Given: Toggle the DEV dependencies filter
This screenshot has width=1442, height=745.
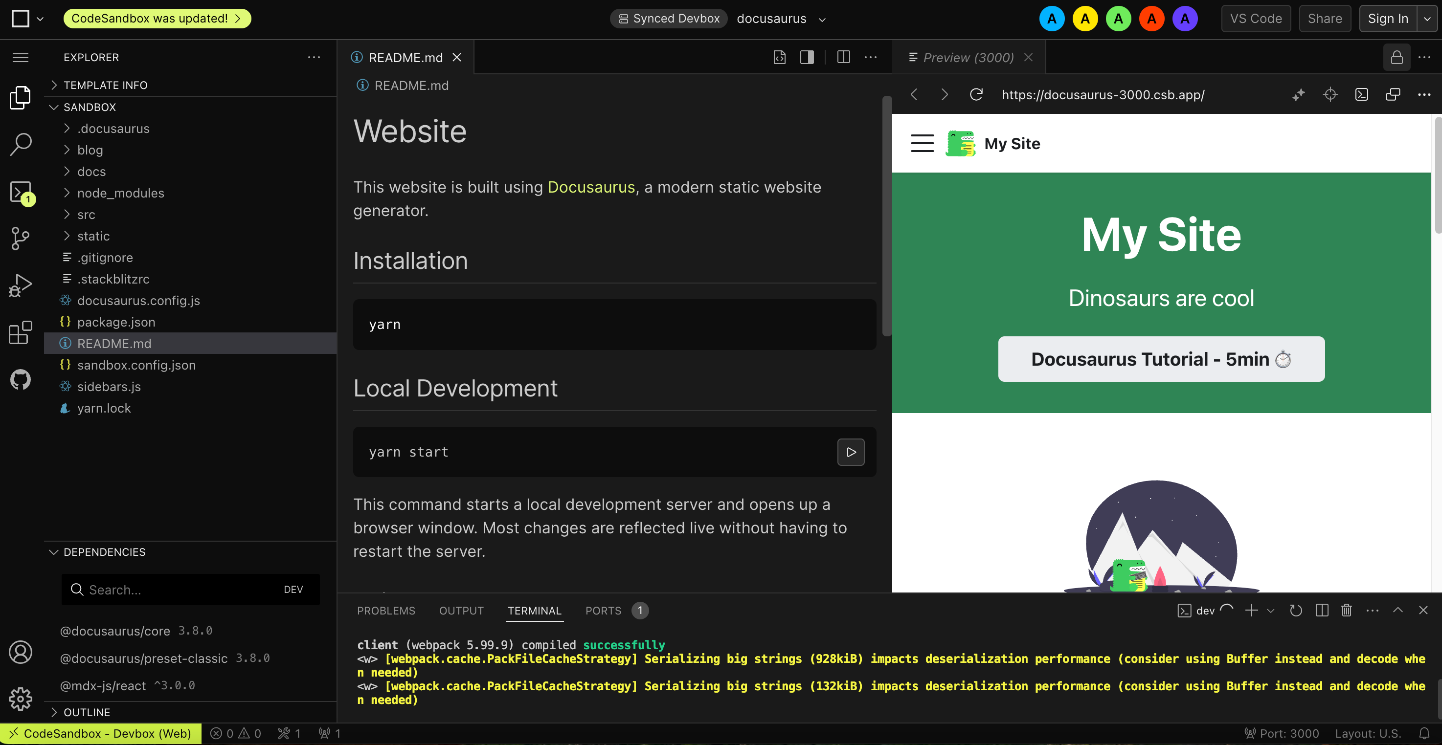Looking at the screenshot, I should [293, 590].
